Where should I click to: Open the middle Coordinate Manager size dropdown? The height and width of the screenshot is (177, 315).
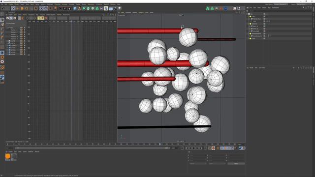coord(217,164)
